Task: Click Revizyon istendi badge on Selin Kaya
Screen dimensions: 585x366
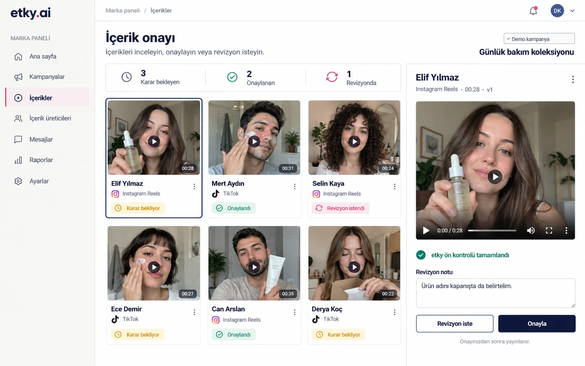Action: point(340,208)
